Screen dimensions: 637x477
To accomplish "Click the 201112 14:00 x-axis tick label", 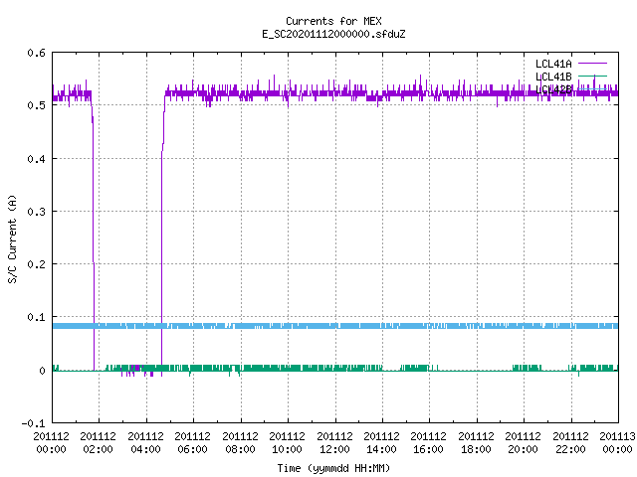I will coord(381,442).
